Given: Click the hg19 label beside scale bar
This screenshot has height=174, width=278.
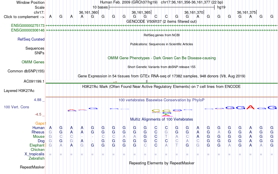Looking at the screenshot, I should [x=221, y=7].
